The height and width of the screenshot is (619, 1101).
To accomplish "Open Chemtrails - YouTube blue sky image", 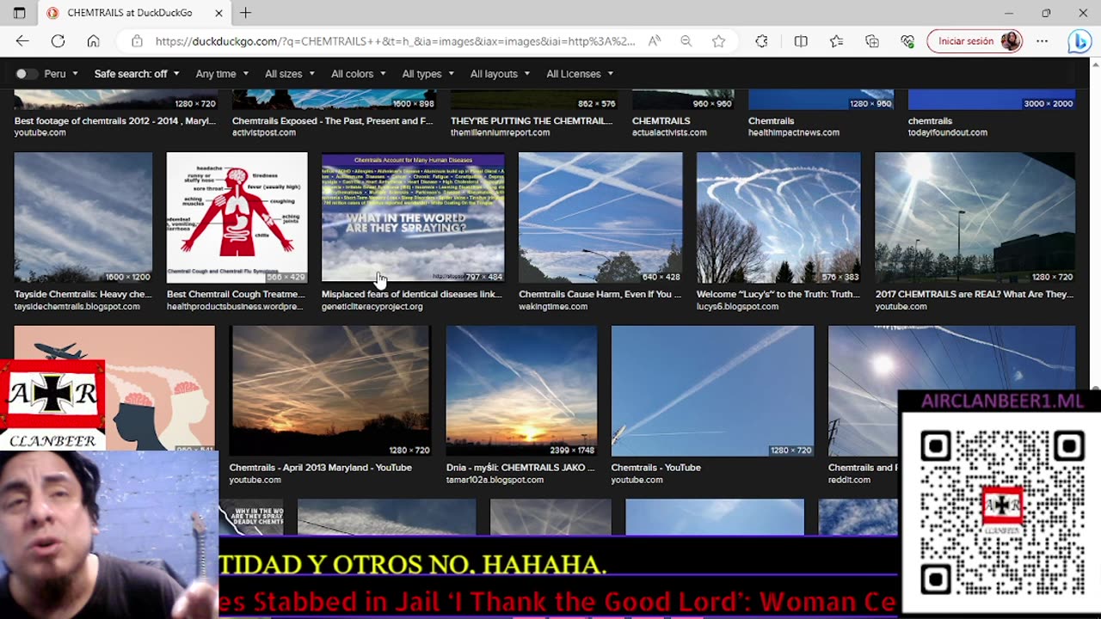I will click(712, 390).
